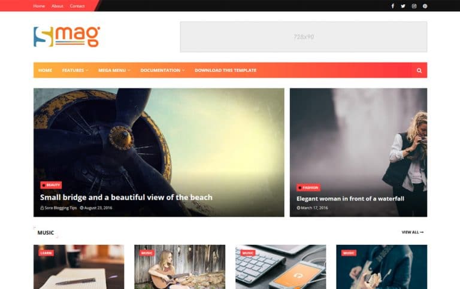The width and height of the screenshot is (460, 289).
Task: Click the Smag site logo
Action: (x=67, y=36)
